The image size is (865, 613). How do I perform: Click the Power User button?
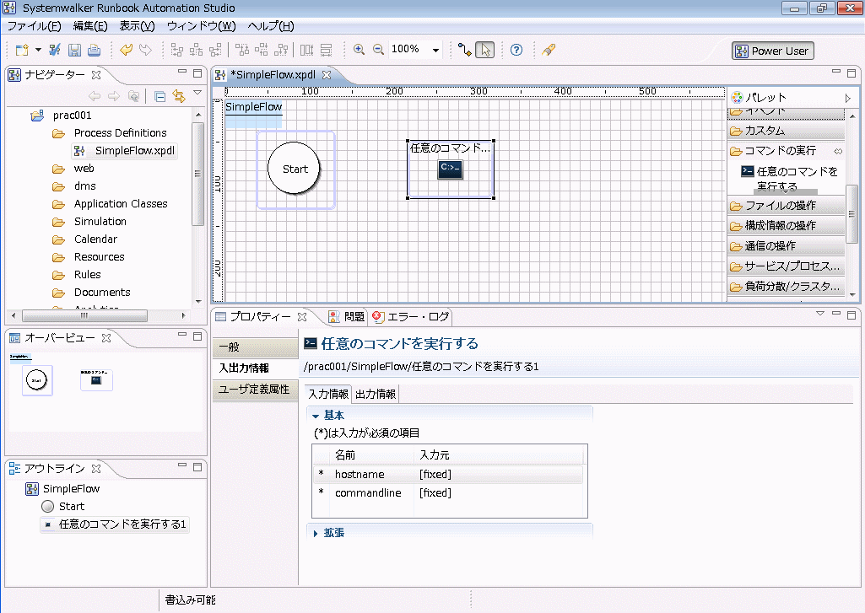(773, 51)
